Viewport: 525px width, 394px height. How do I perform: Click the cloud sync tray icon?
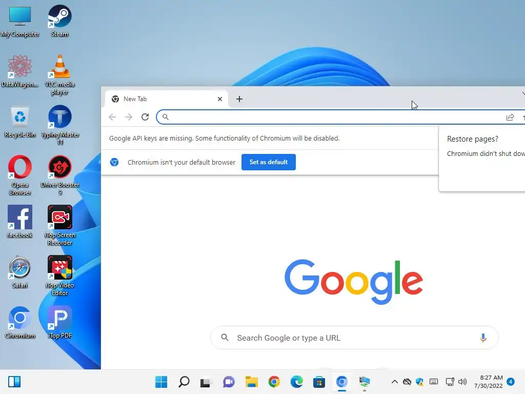pos(407,382)
